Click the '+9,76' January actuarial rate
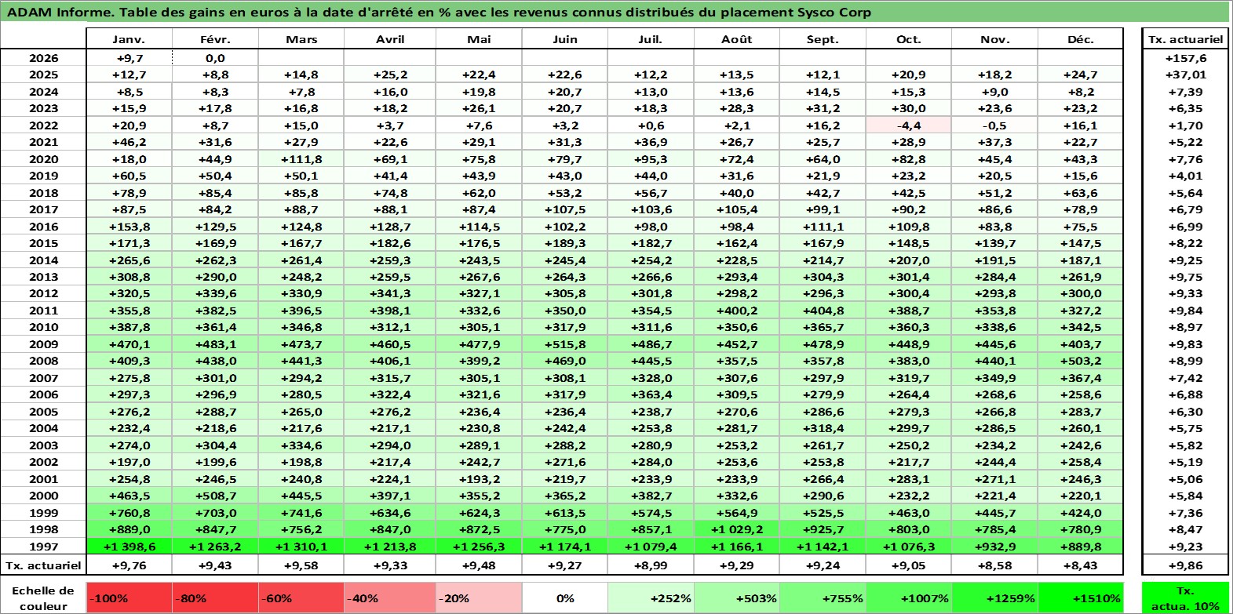This screenshot has width=1233, height=614. coord(129,565)
